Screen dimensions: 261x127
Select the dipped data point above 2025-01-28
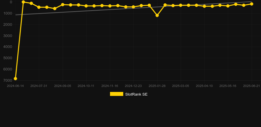coord(157,15)
